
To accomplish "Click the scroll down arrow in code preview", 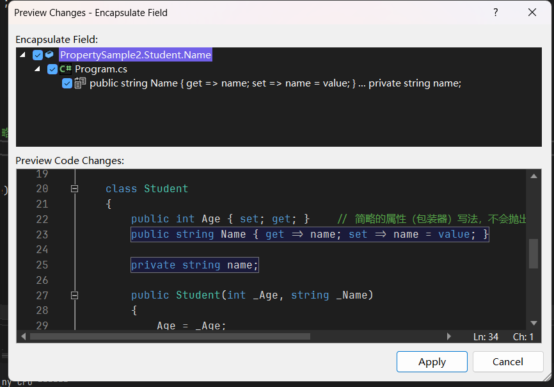I will (534, 323).
